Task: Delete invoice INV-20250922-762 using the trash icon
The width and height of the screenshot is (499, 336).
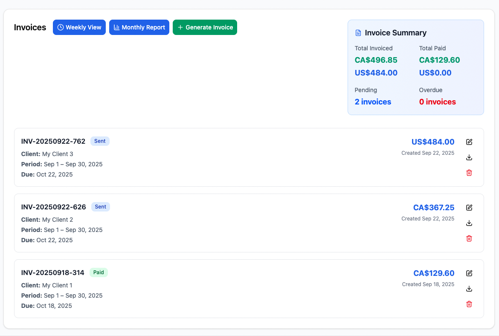Action: [469, 173]
